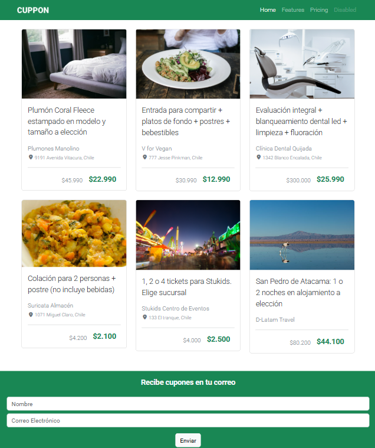Open the Atacama flamingo lake photo
The image size is (375, 448).
click(x=302, y=235)
